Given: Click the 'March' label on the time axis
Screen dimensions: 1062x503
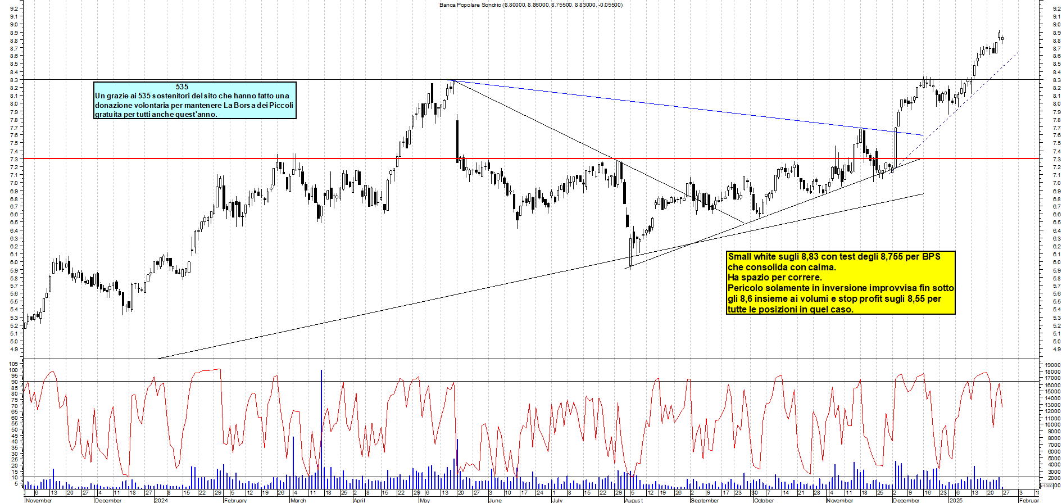Looking at the screenshot, I should click(298, 500).
